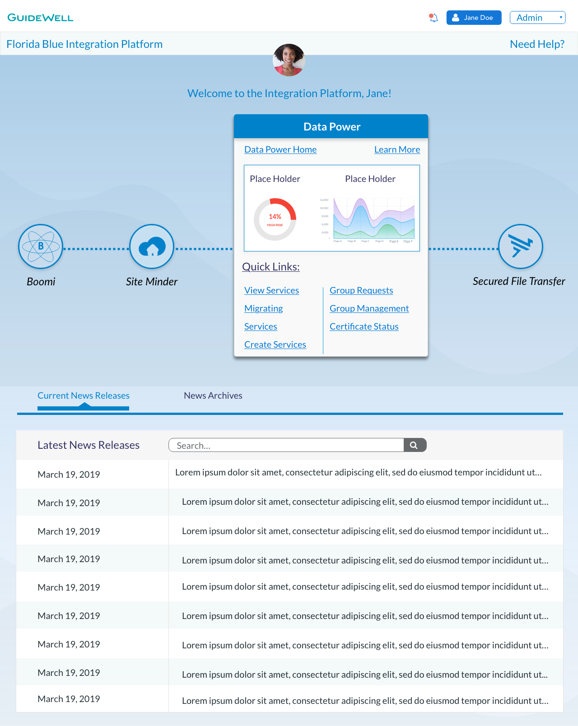Click the area chart placeholder
The height and width of the screenshot is (726, 578).
367,220
